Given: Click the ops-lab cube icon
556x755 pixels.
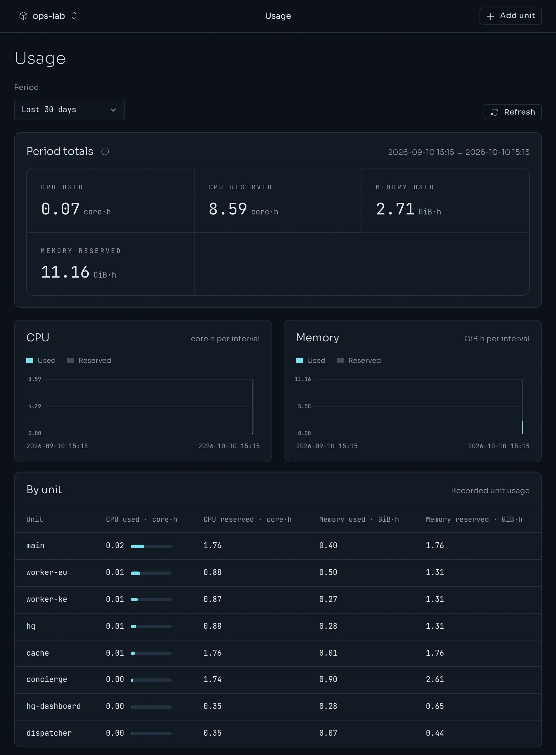Looking at the screenshot, I should 23,16.
